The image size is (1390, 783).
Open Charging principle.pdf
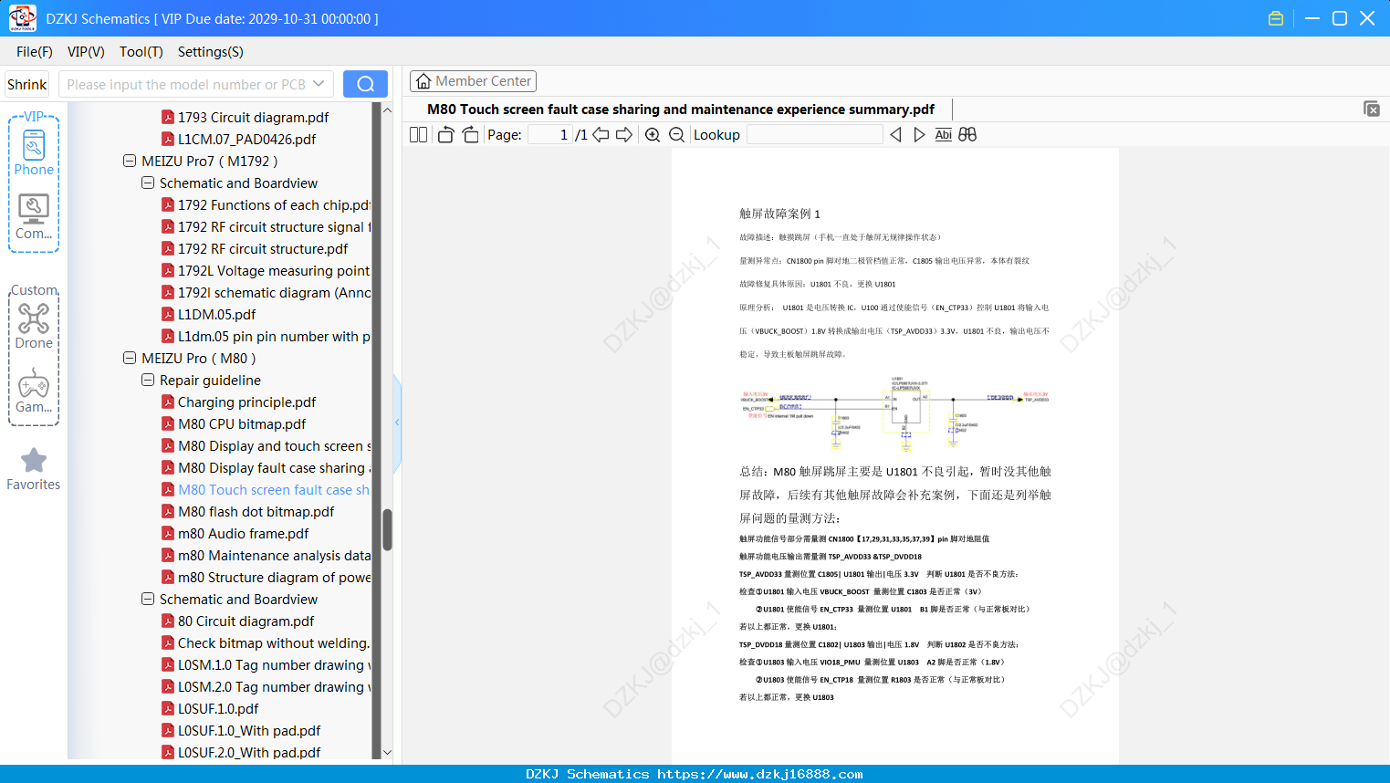246,402
